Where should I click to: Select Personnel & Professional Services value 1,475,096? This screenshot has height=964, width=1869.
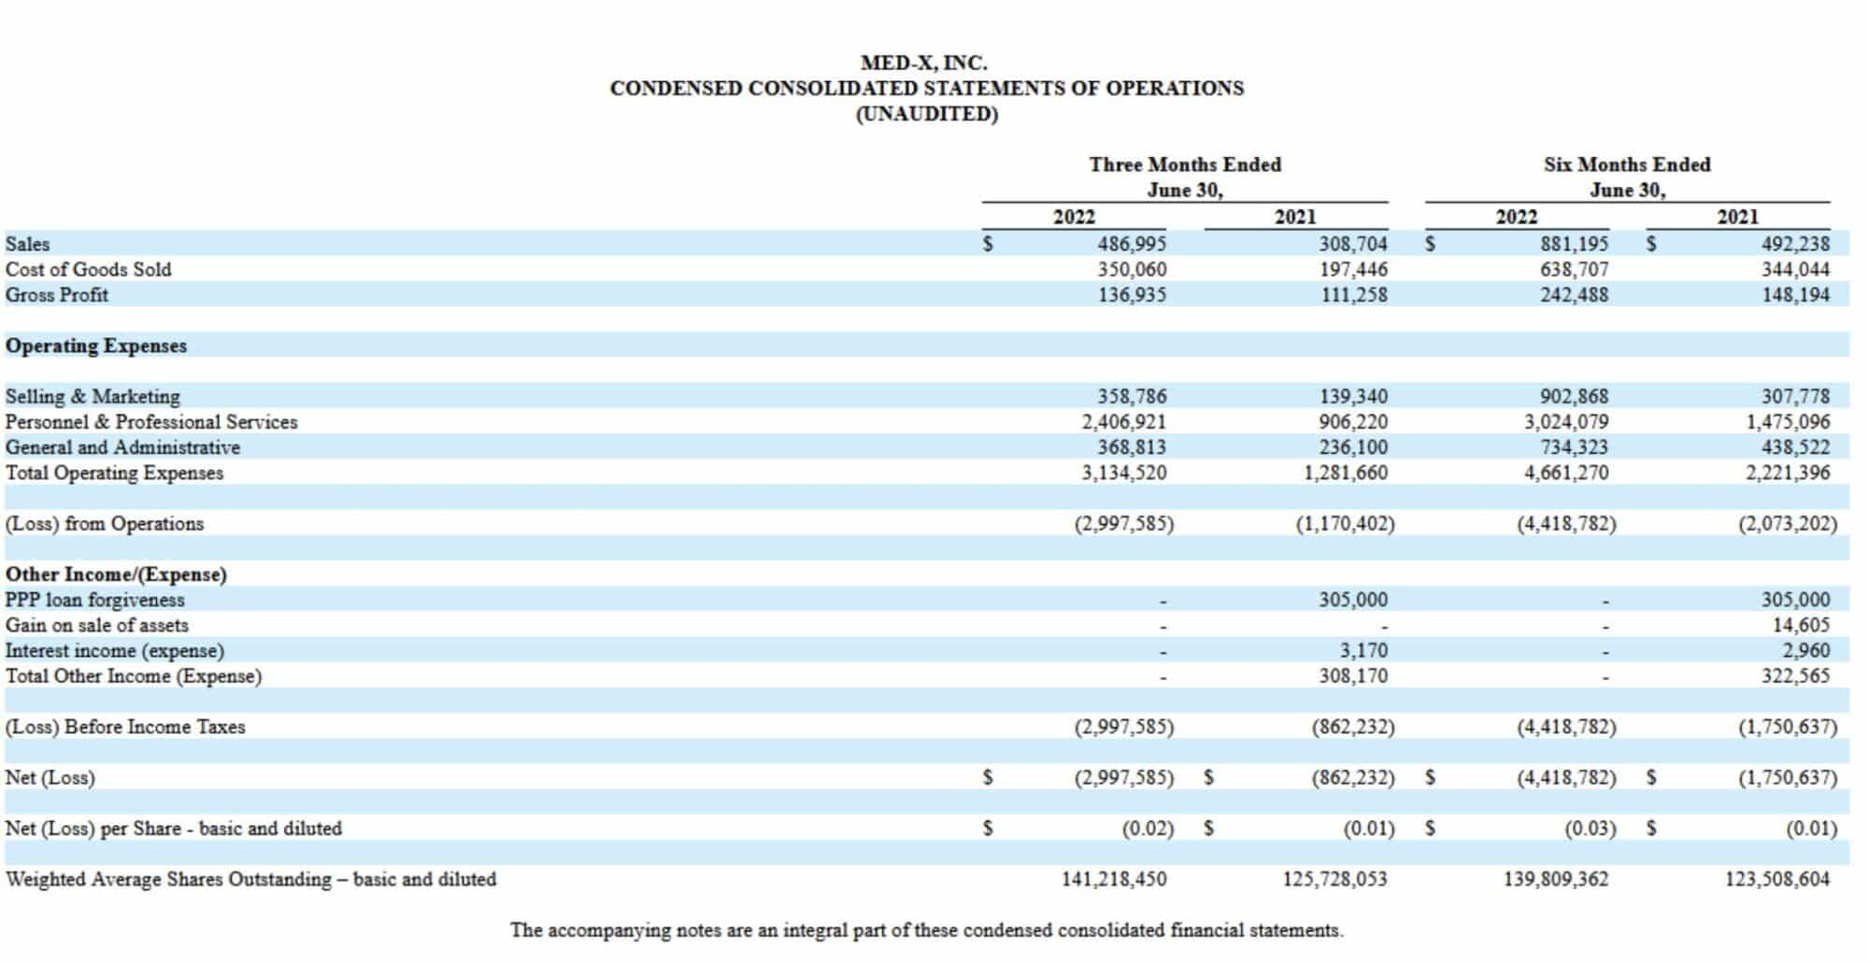pos(1789,421)
